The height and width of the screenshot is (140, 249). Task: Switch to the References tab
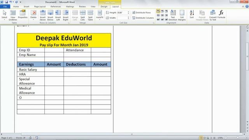tap(56, 7)
